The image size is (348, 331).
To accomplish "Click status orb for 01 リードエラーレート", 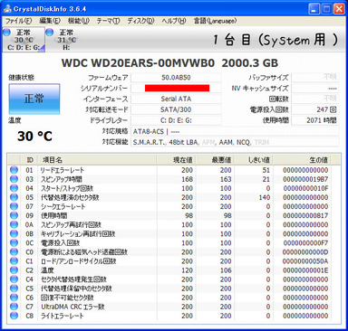I will (x=14, y=170).
